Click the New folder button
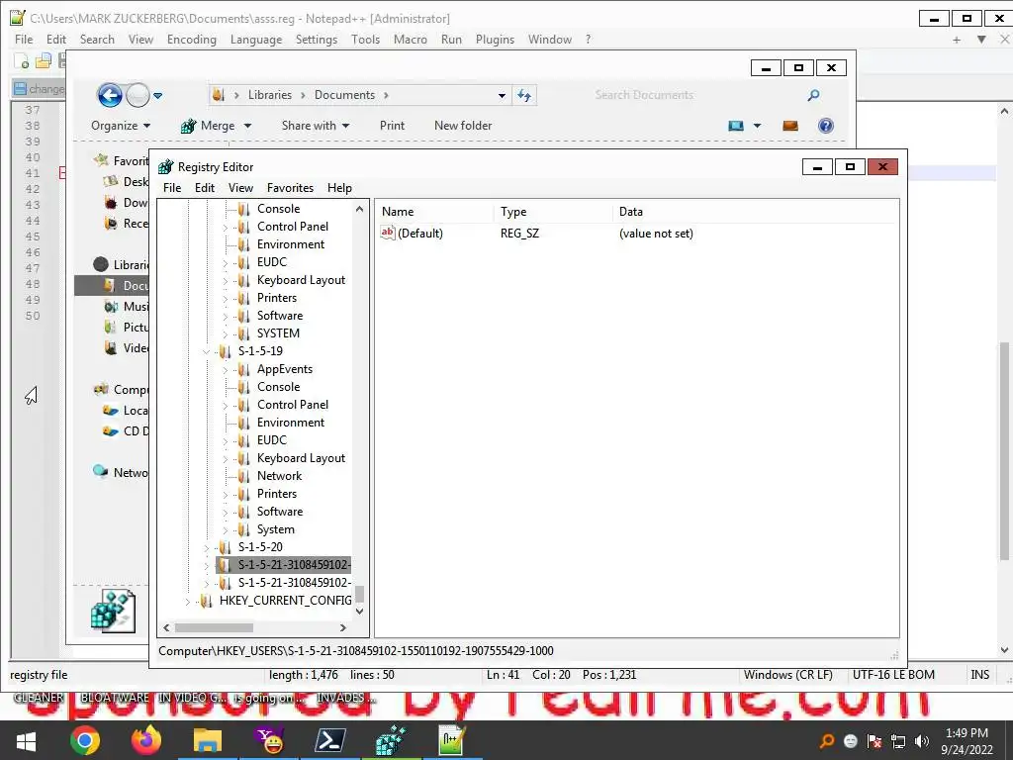 pyautogui.click(x=463, y=126)
